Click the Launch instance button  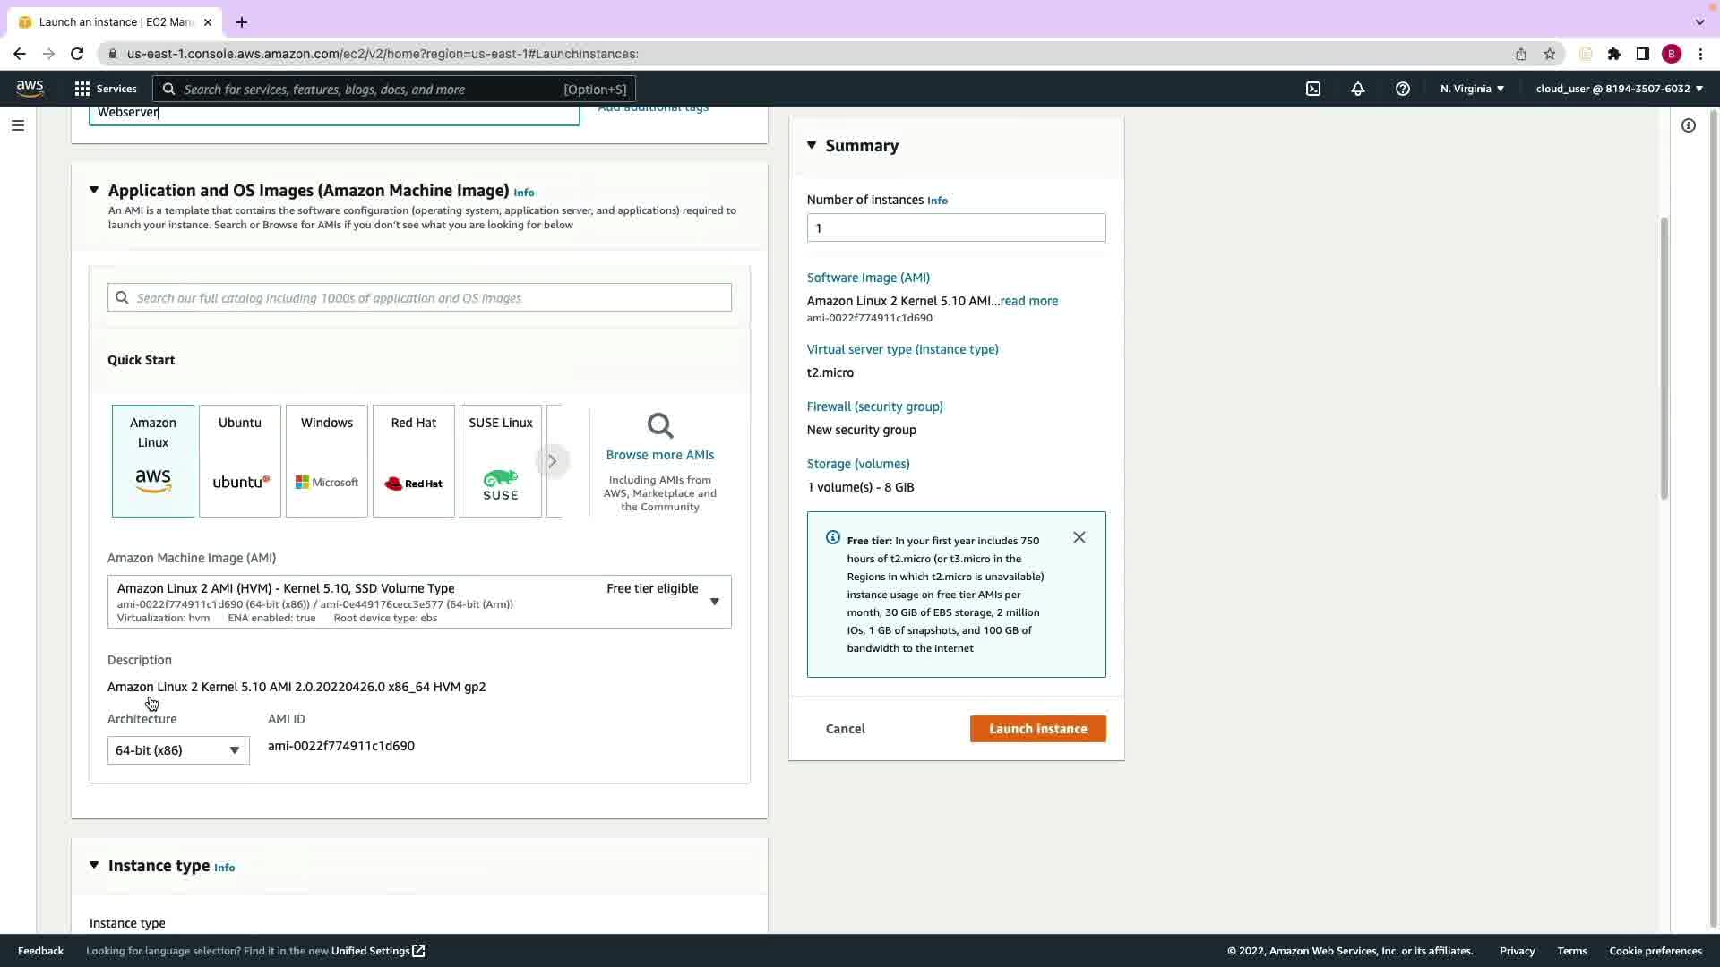pos(1037,729)
